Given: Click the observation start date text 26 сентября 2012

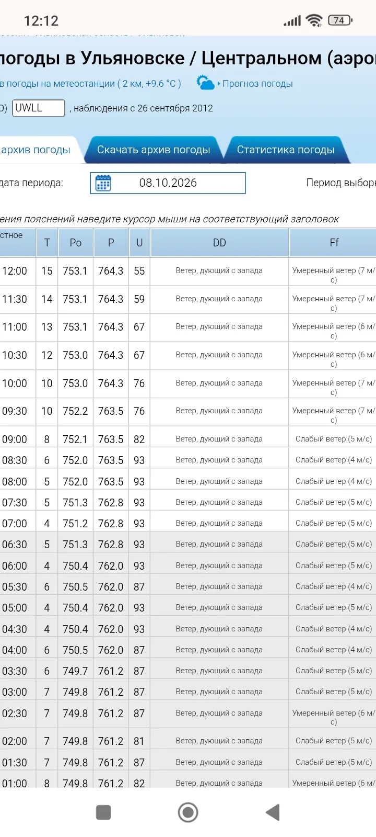Looking at the screenshot, I should (175, 108).
